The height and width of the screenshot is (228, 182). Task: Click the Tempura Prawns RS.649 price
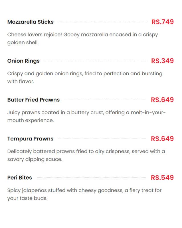[162, 139]
